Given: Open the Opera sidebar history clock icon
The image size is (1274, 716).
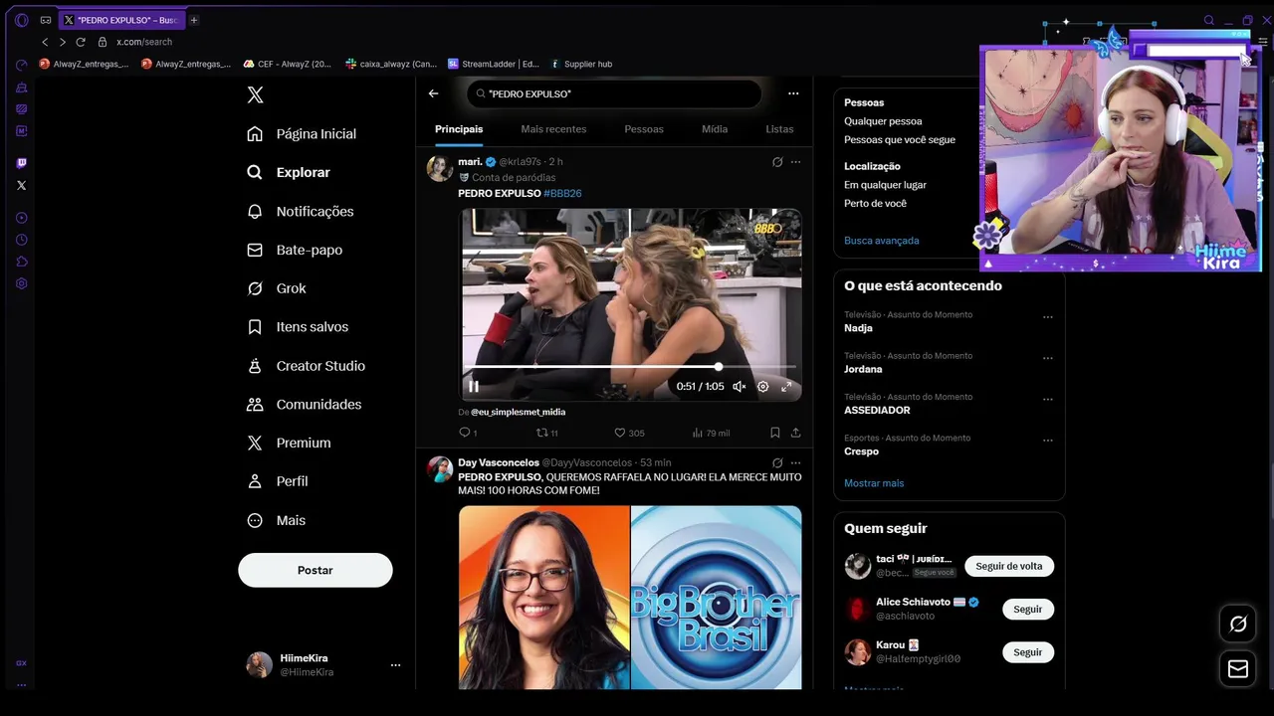Looking at the screenshot, I should coord(21,240).
